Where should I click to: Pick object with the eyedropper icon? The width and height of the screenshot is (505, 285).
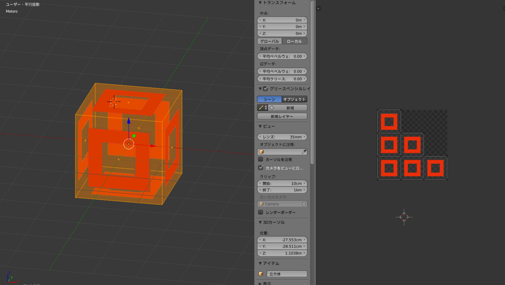coord(304,152)
